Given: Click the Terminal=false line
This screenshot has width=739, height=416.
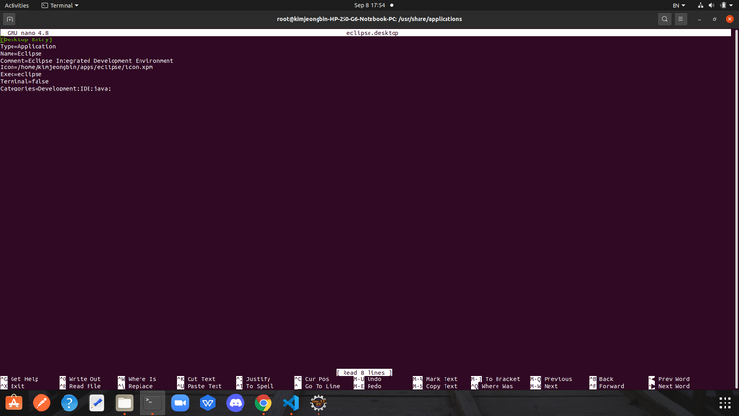Looking at the screenshot, I should tap(24, 81).
